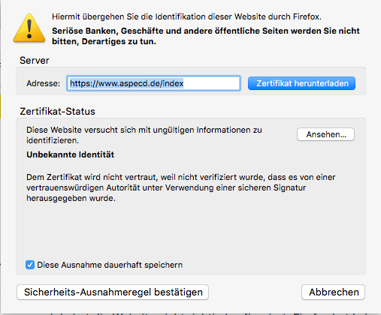Image resolution: width=381 pixels, height=315 pixels.
Task: Click the Diese Ausnahme dauerhaft speichern label text
Action: pyautogui.click(x=110, y=265)
